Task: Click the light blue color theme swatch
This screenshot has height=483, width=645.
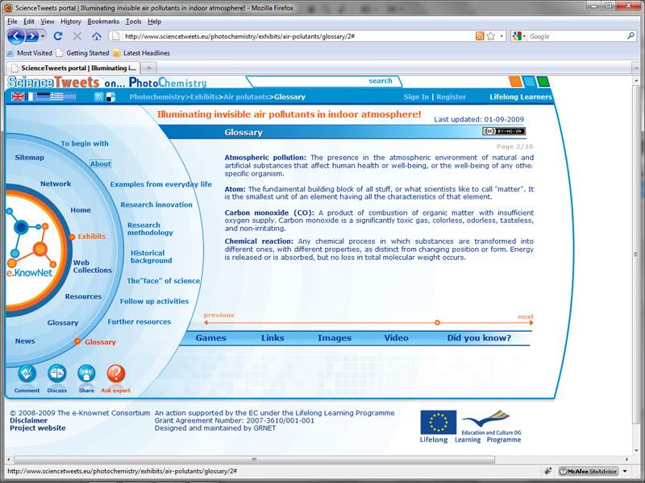Action: pos(529,81)
